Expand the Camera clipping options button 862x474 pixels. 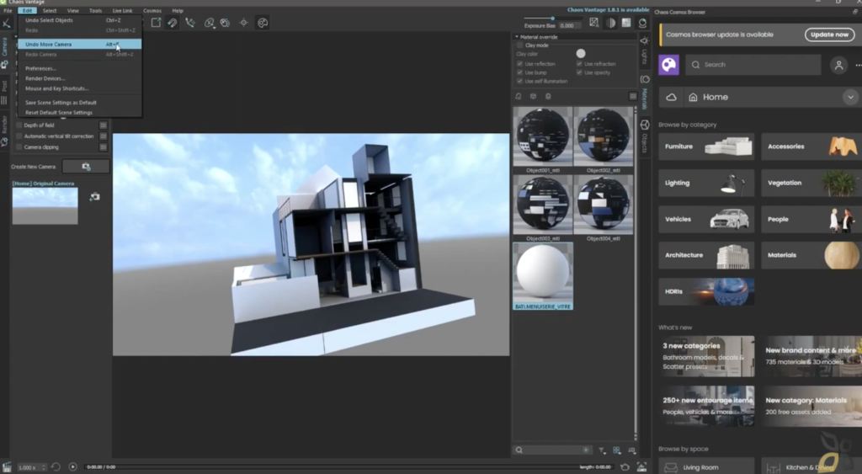click(x=104, y=147)
